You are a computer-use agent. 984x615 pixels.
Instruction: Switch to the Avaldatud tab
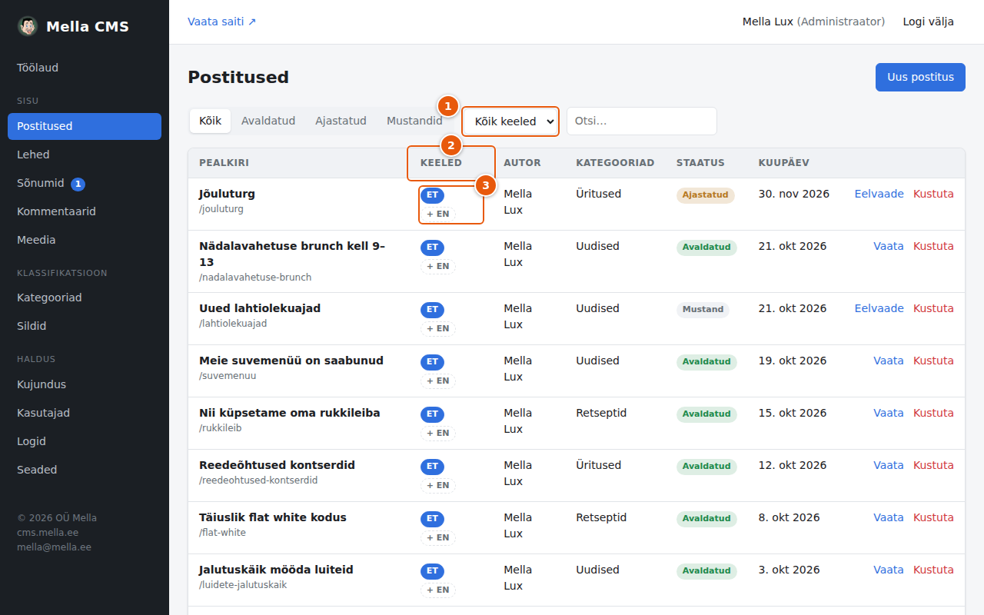pyautogui.click(x=268, y=121)
